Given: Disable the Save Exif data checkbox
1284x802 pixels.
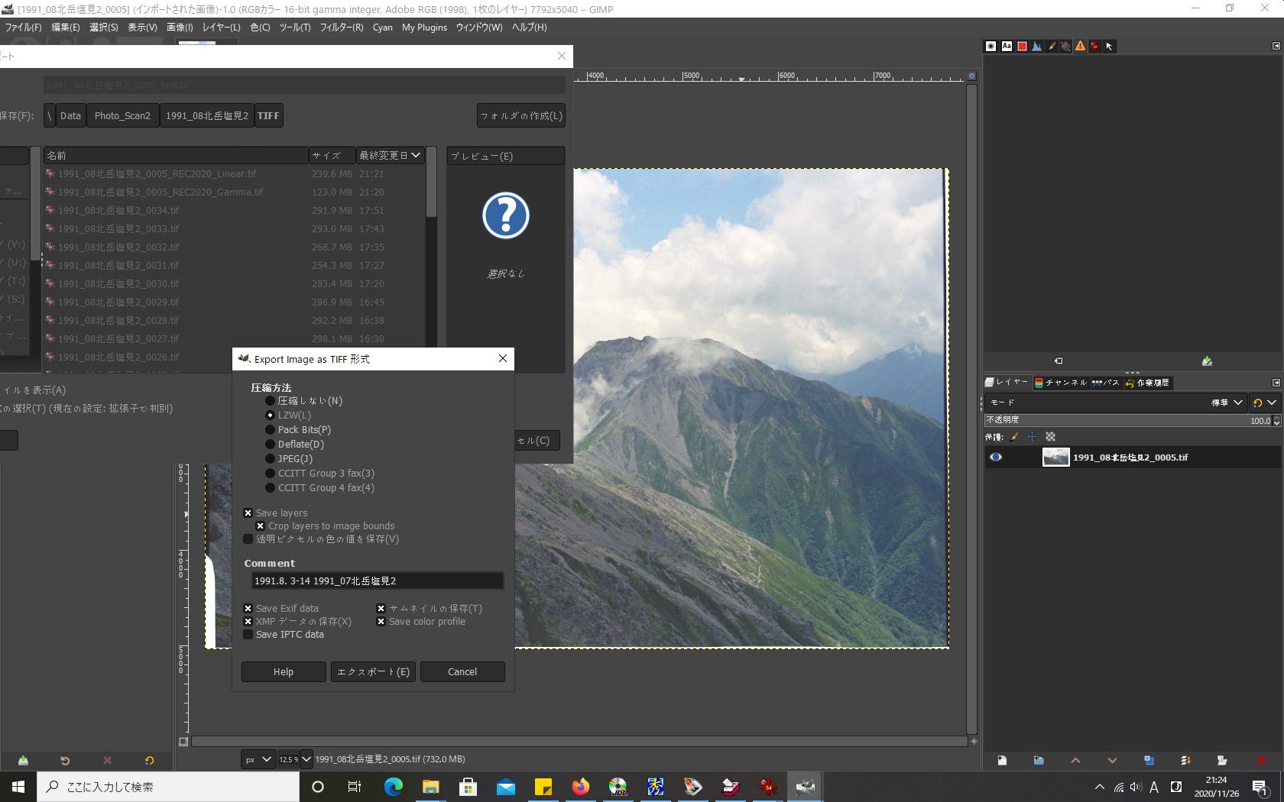Looking at the screenshot, I should tap(248, 609).
